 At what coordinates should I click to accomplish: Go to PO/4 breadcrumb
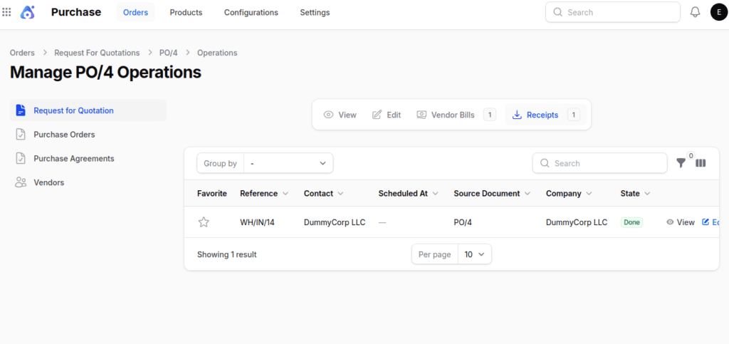click(168, 53)
